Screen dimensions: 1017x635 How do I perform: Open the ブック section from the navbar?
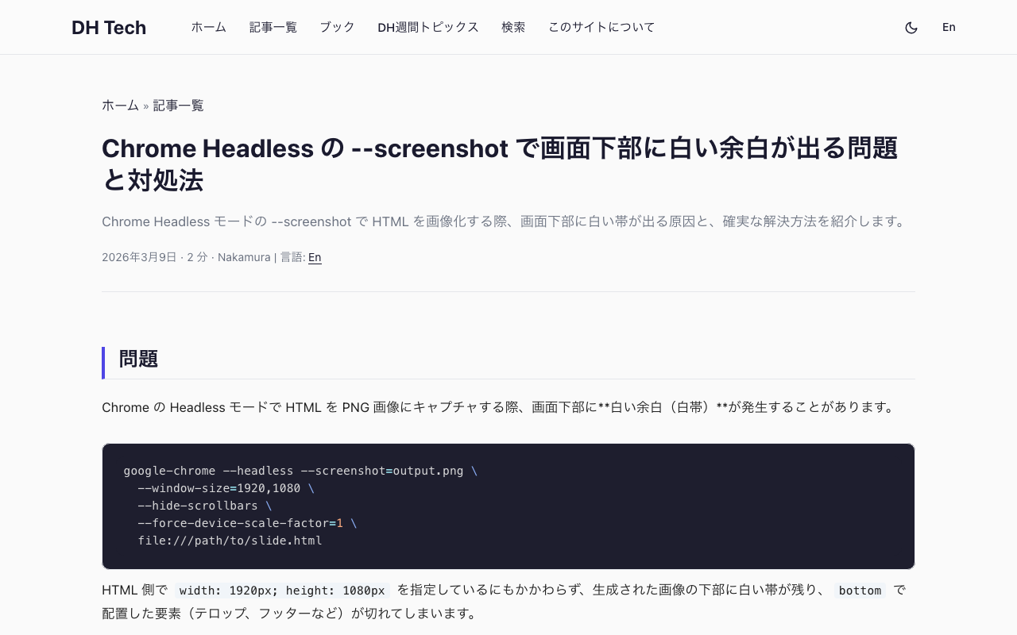click(337, 27)
